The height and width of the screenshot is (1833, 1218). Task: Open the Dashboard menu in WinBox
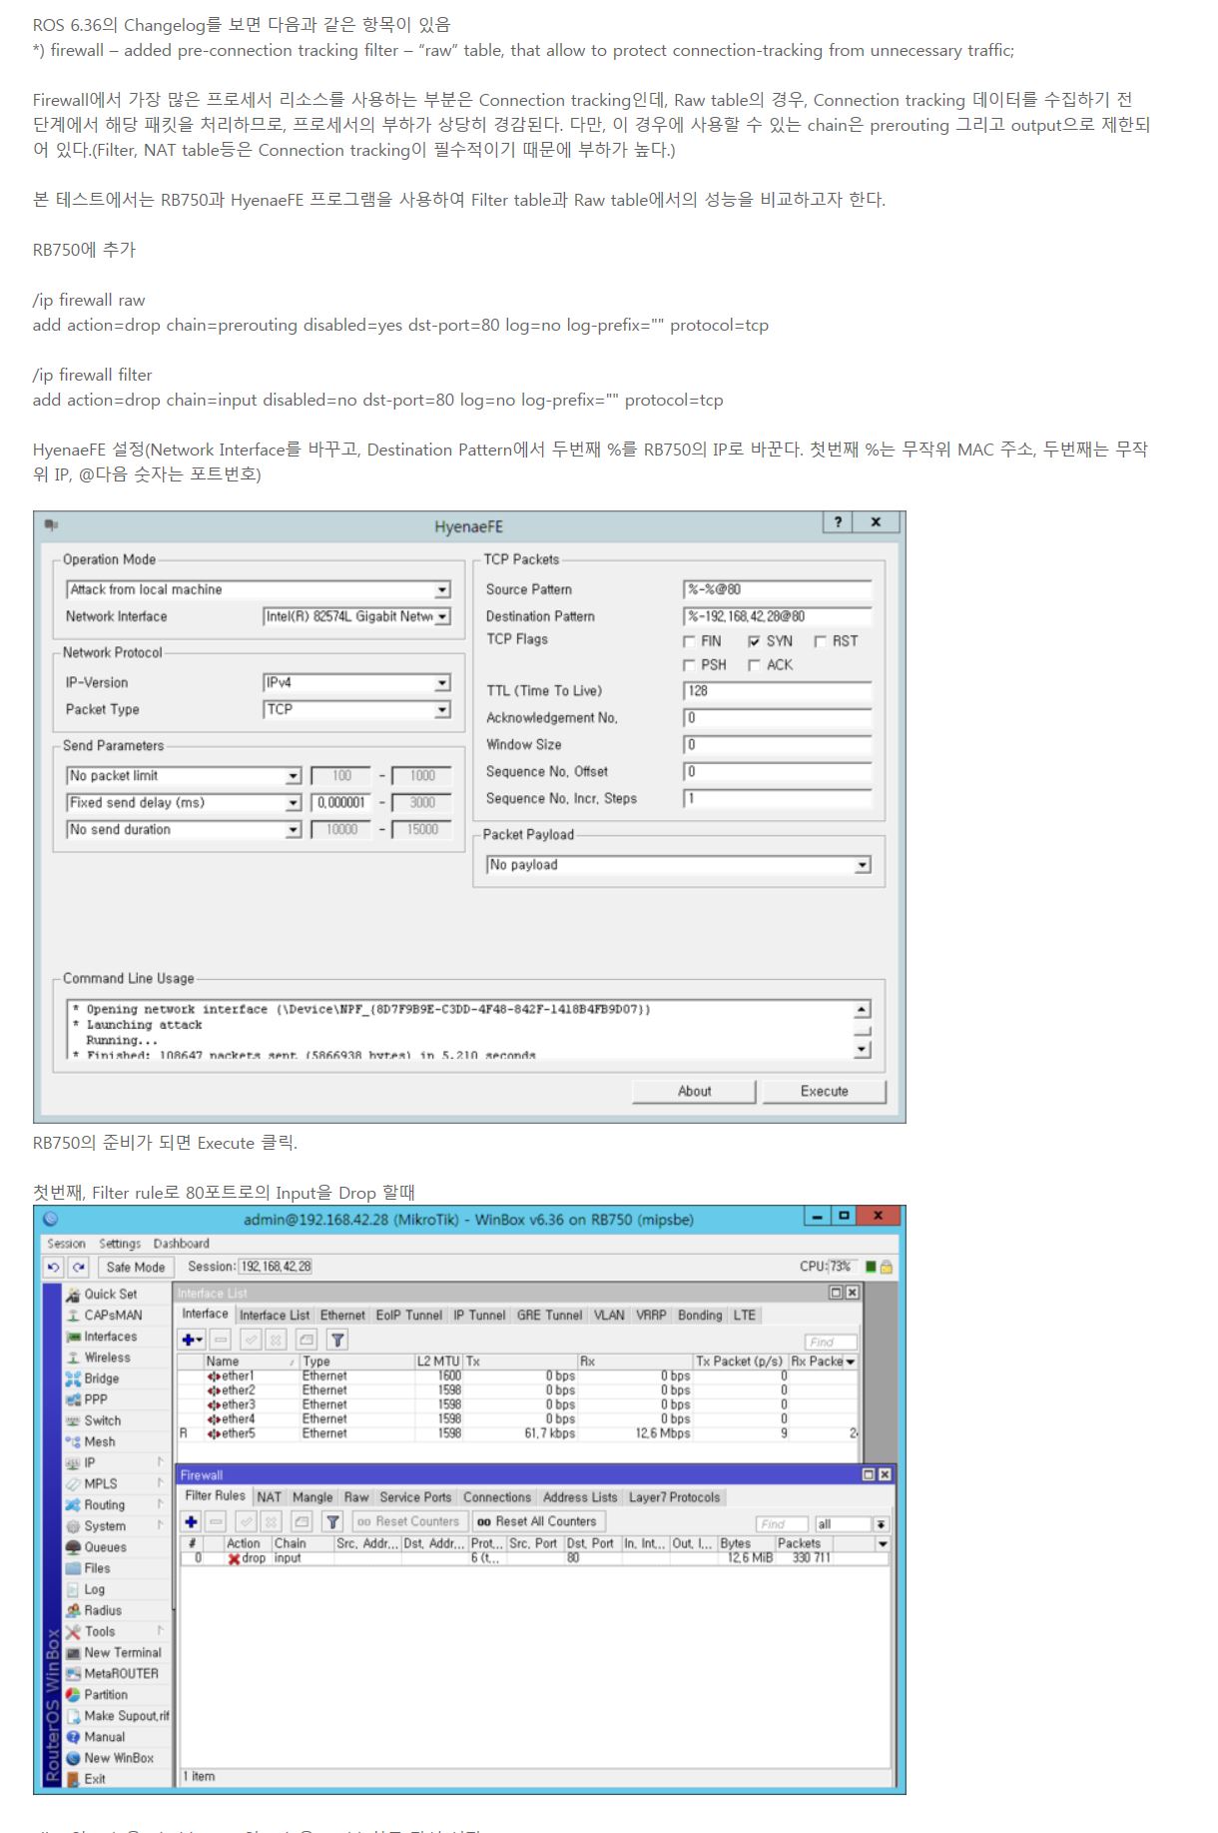[x=181, y=1244]
